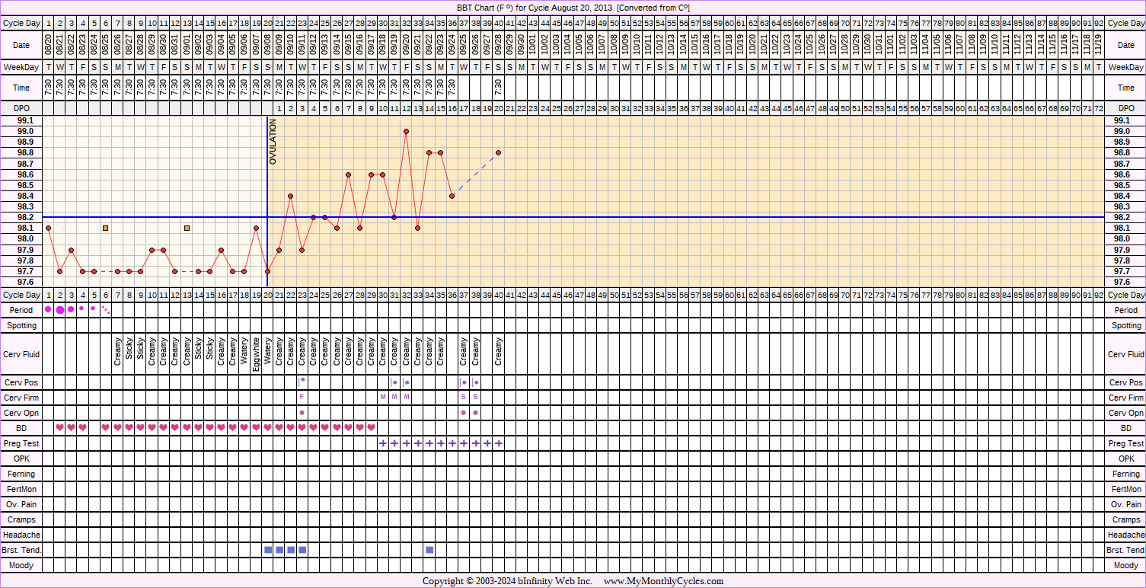1146x588 pixels.
Task: Click the largest period dot on cycle day 2
Action: (x=60, y=309)
